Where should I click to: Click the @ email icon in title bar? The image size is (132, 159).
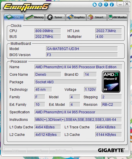click(x=100, y=5)
